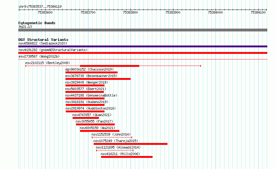This screenshot has height=169, width=276.
Task: Click ruler position 75383800
Action: tap(131, 12)
